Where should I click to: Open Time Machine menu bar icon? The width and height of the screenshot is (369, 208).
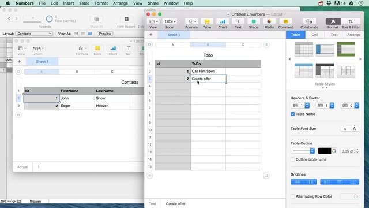360,3
